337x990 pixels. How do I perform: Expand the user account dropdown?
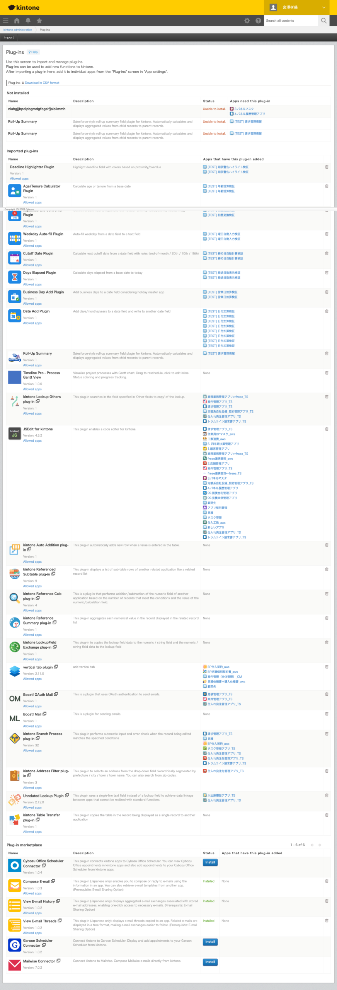pyautogui.click(x=323, y=7)
